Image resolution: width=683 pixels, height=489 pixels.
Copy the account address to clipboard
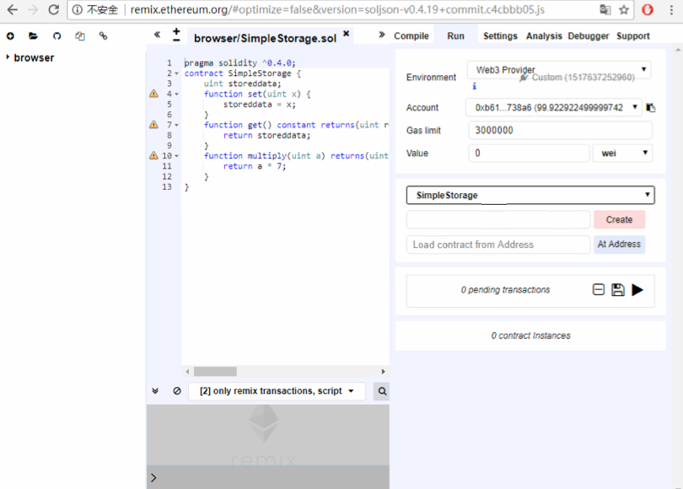click(651, 108)
